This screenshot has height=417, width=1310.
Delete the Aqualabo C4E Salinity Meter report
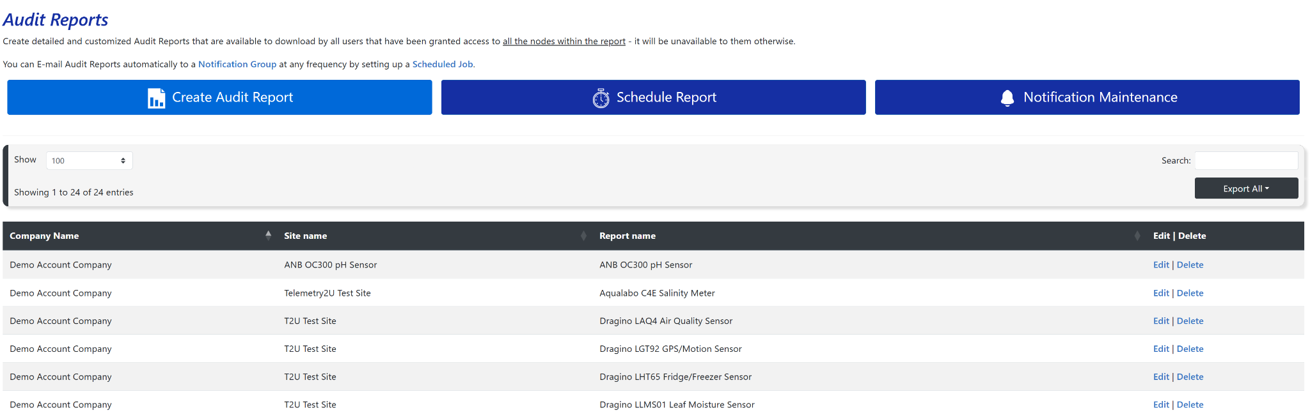pos(1190,293)
